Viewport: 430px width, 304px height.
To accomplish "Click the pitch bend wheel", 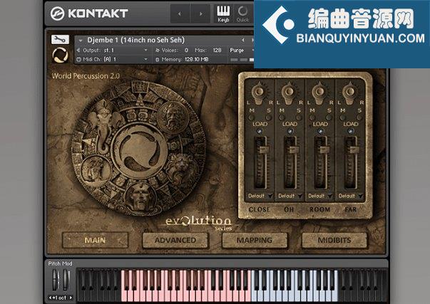I will click(56, 280).
